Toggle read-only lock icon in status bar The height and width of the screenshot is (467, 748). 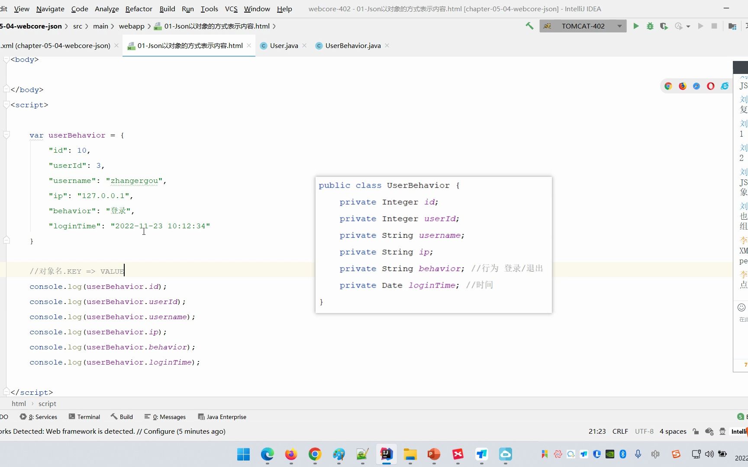[696, 431]
